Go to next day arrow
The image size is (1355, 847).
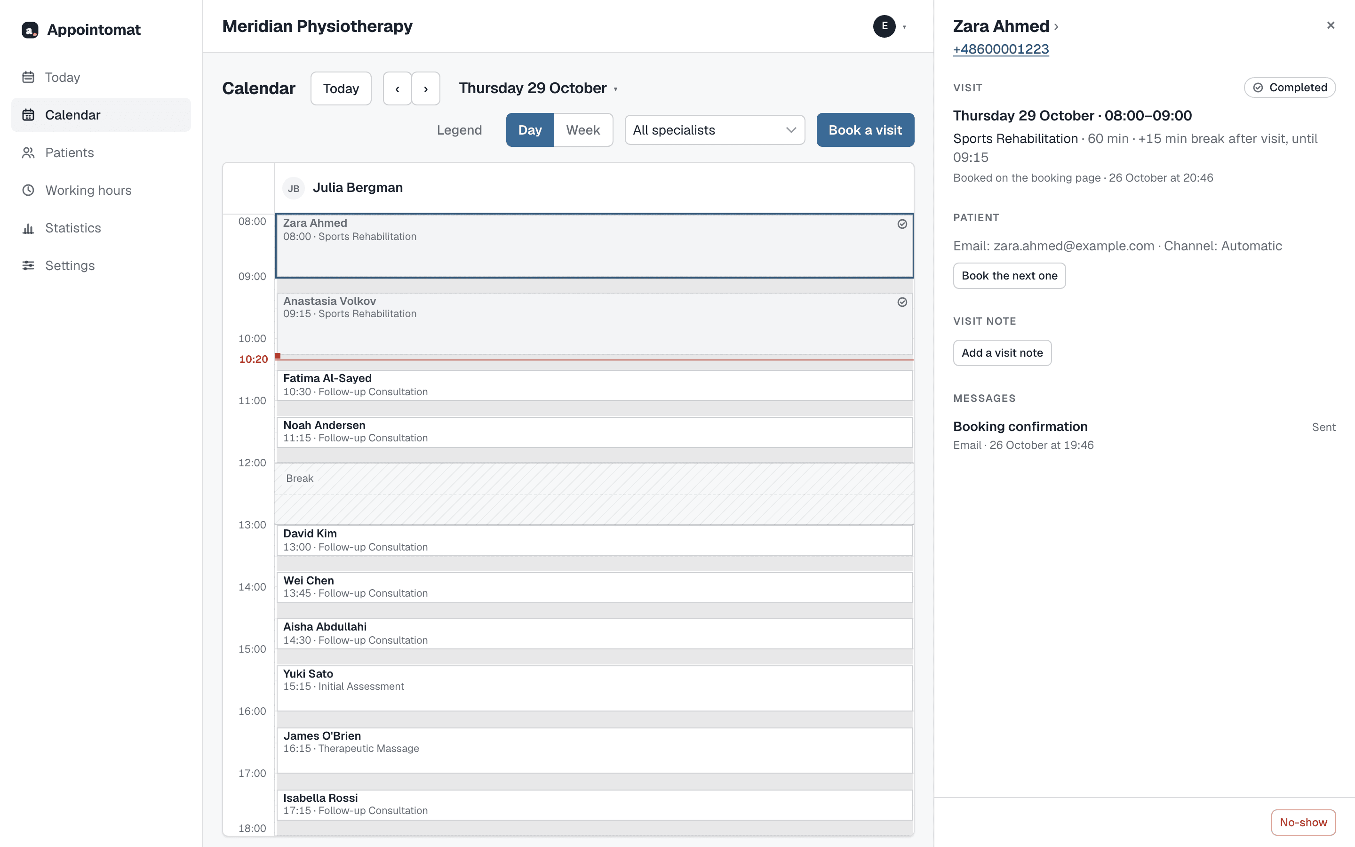tap(425, 88)
